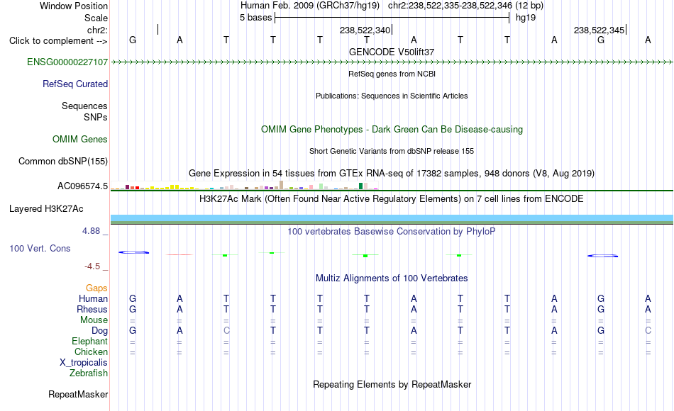Open the GTEx tissue expression bar chart
674x411 pixels.
244,186
